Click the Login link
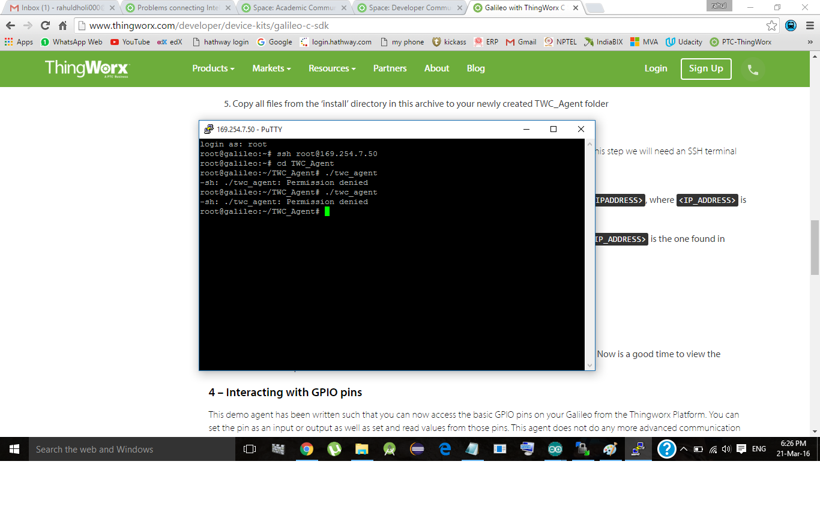The height and width of the screenshot is (515, 820). coord(656,68)
